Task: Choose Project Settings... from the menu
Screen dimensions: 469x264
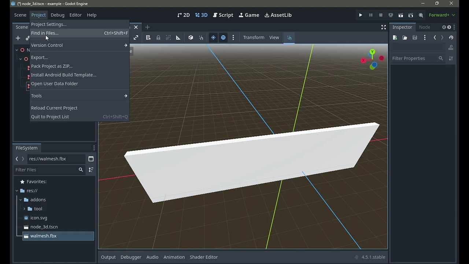Action: coord(80,24)
